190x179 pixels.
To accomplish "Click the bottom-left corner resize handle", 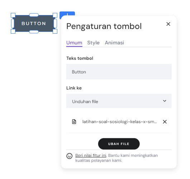I will [13, 32].
